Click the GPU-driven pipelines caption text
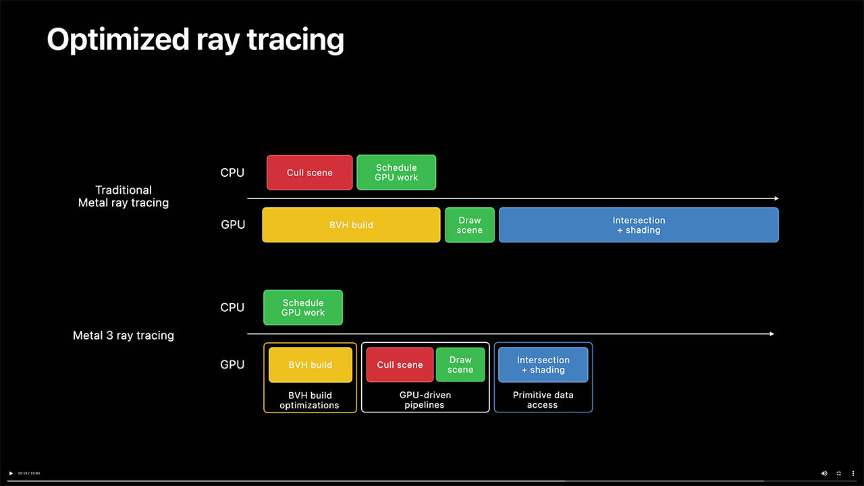Image resolution: width=864 pixels, height=486 pixels. click(x=425, y=400)
